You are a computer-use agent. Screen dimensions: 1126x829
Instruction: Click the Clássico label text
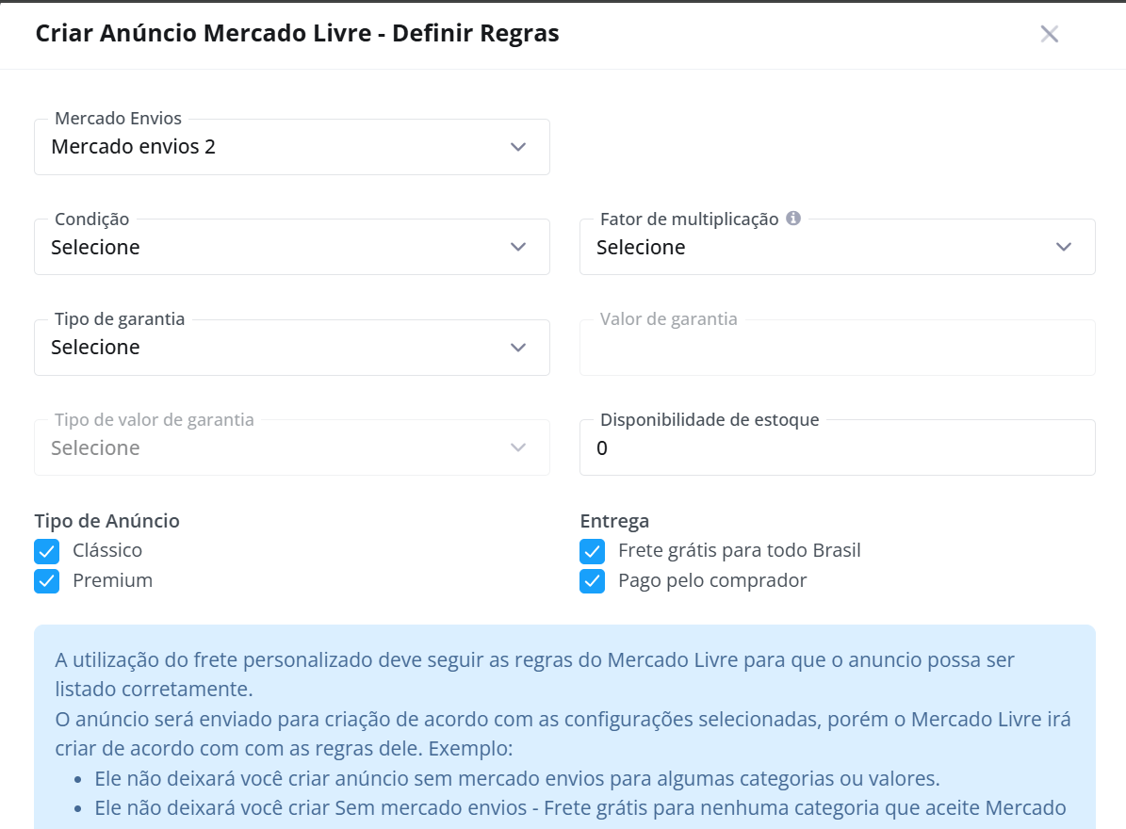point(107,550)
